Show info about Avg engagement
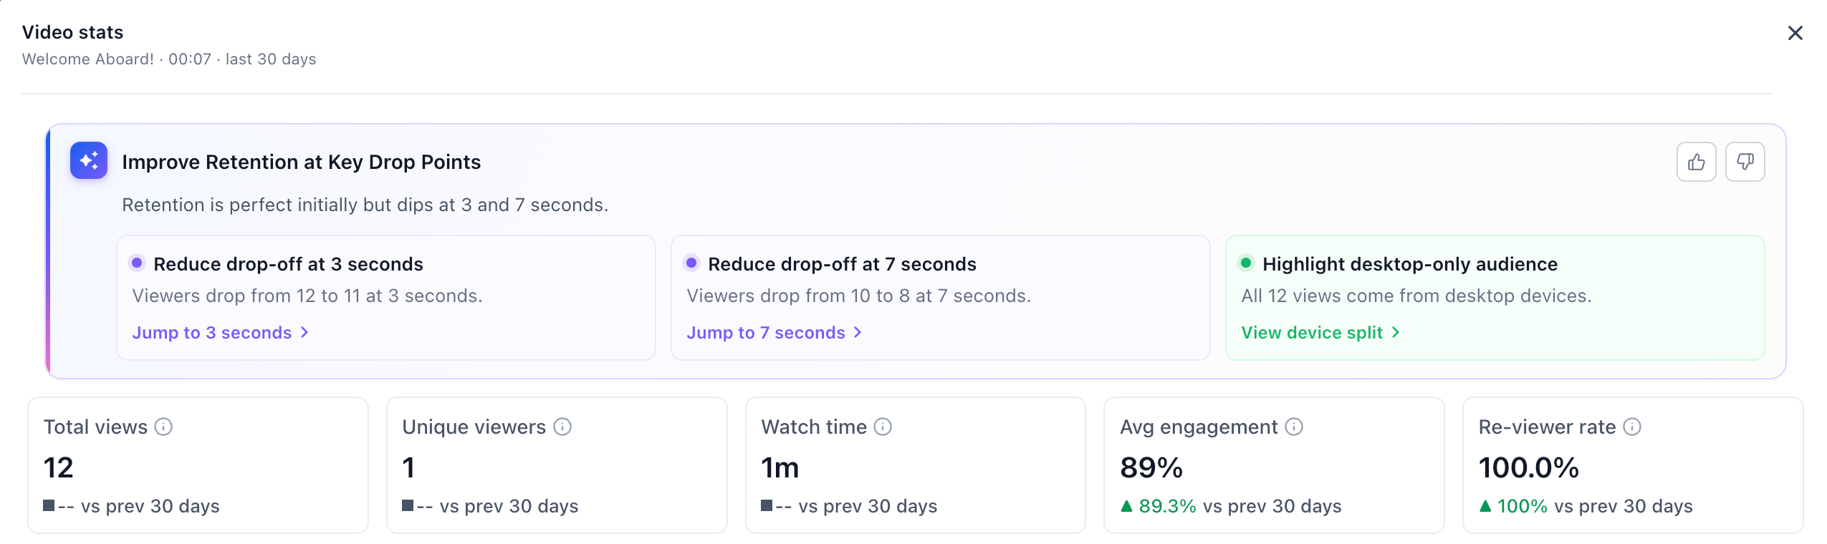 (1294, 427)
